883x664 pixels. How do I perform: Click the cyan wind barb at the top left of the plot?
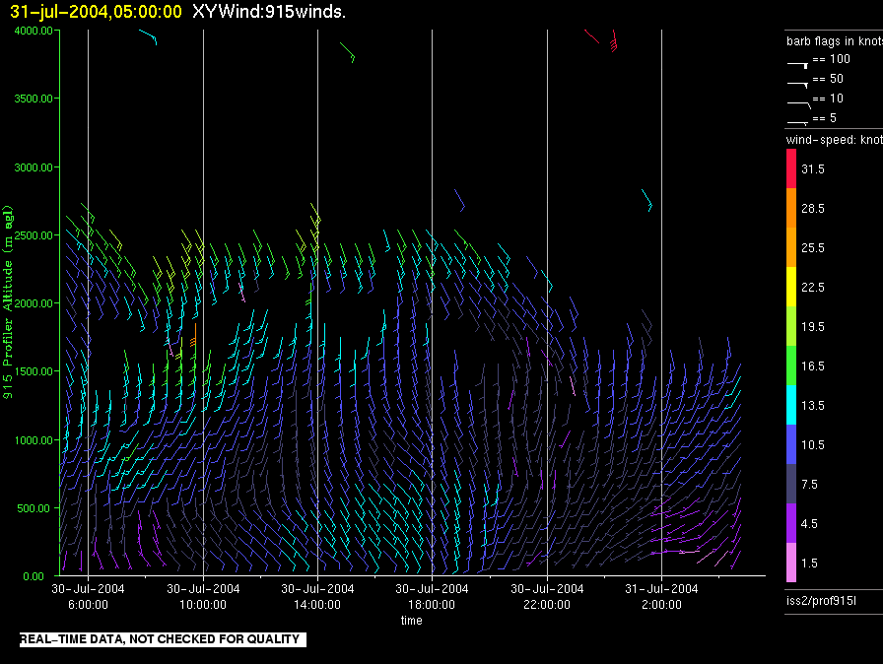coord(148,36)
